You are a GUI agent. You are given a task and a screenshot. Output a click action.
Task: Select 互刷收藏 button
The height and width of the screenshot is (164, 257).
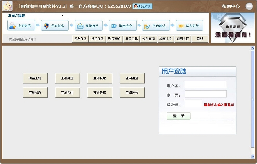pos(100,78)
